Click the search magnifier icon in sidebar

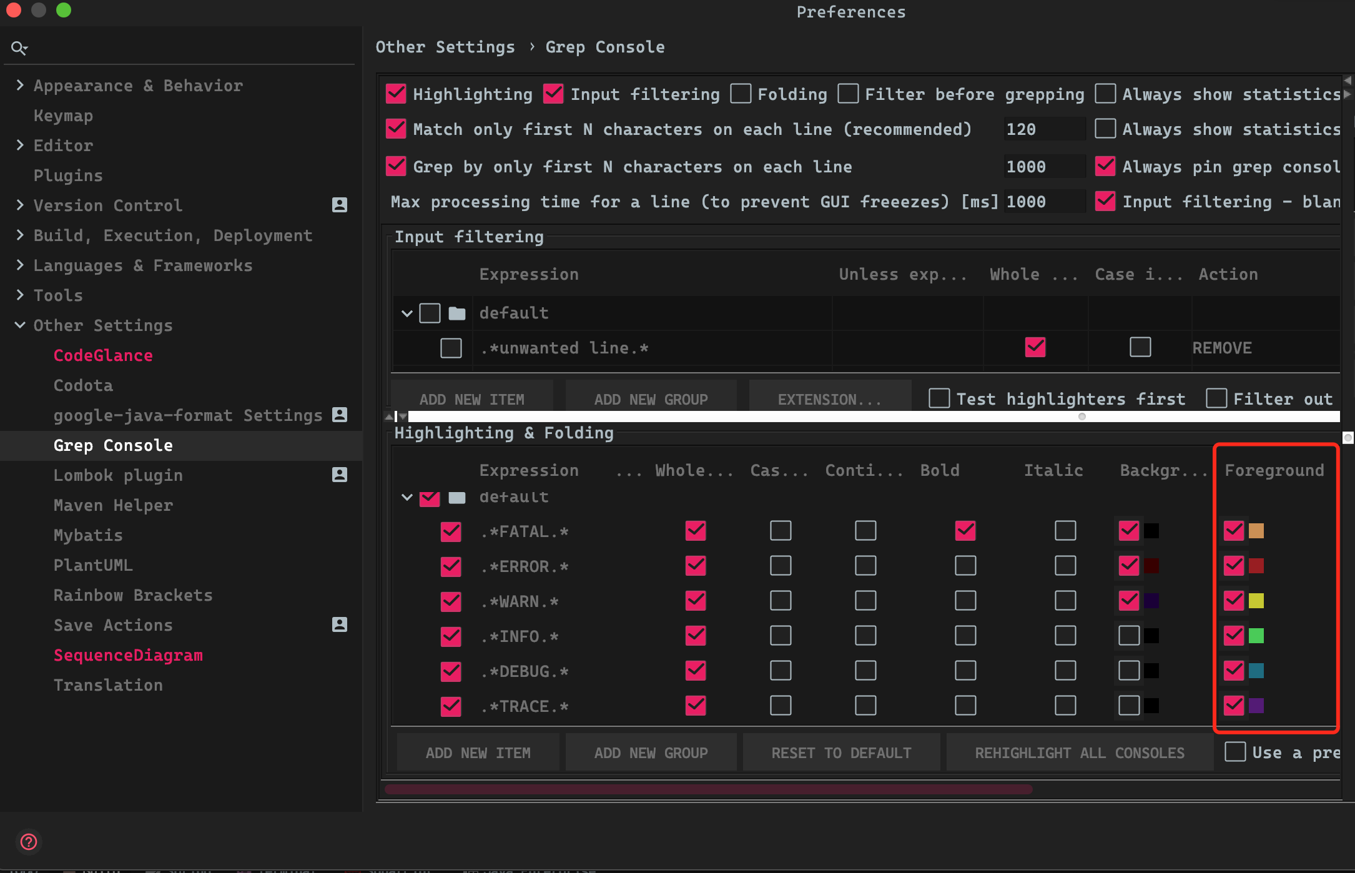(x=19, y=48)
